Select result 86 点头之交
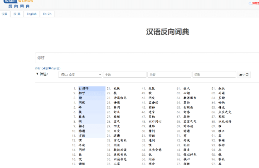This screenshot has width=259, height=168. coord(225,112)
